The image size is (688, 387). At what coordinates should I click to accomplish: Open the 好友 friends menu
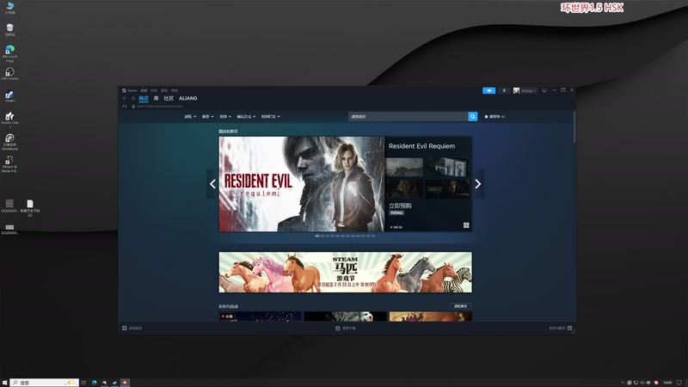154,90
